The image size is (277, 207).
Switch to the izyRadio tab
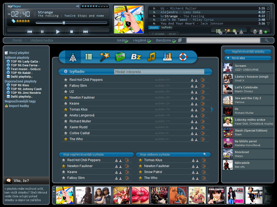point(167,27)
